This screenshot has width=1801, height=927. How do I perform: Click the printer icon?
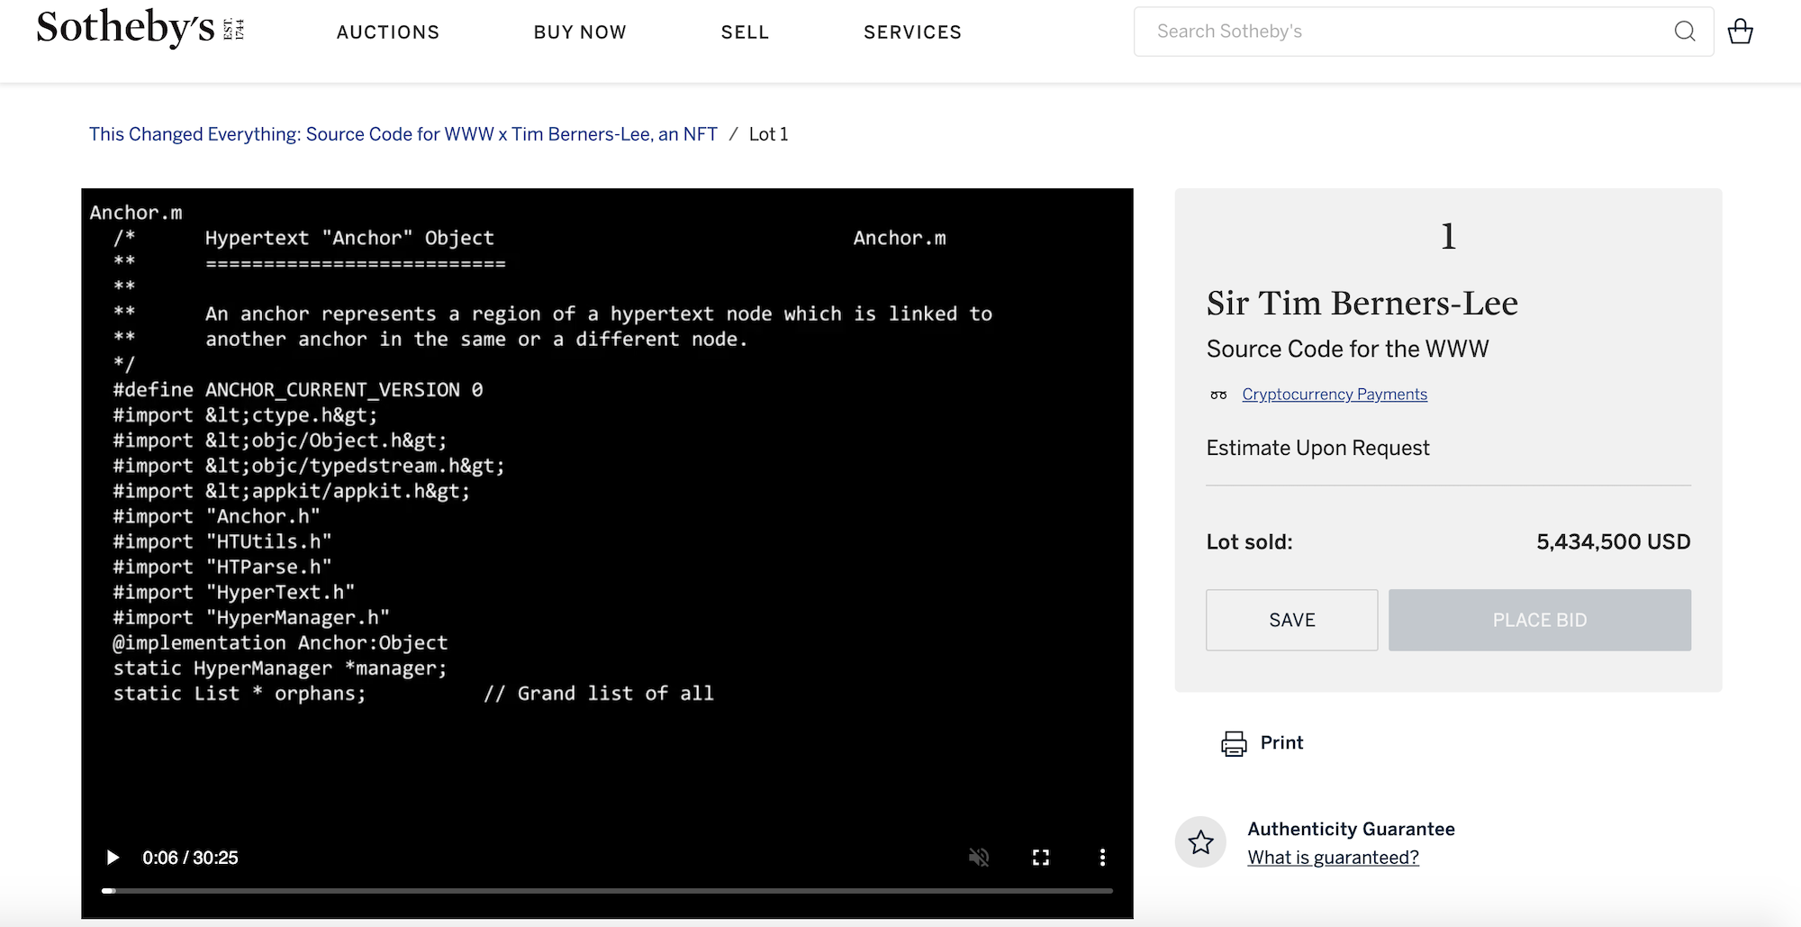pyautogui.click(x=1234, y=743)
